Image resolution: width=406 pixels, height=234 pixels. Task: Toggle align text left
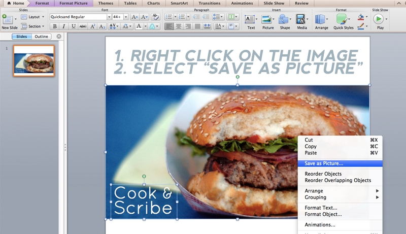click(169, 26)
